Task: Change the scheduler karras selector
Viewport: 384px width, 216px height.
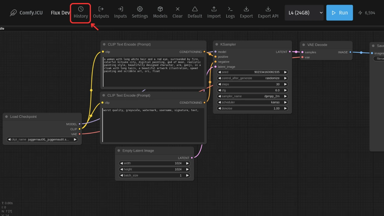Action: (252, 102)
